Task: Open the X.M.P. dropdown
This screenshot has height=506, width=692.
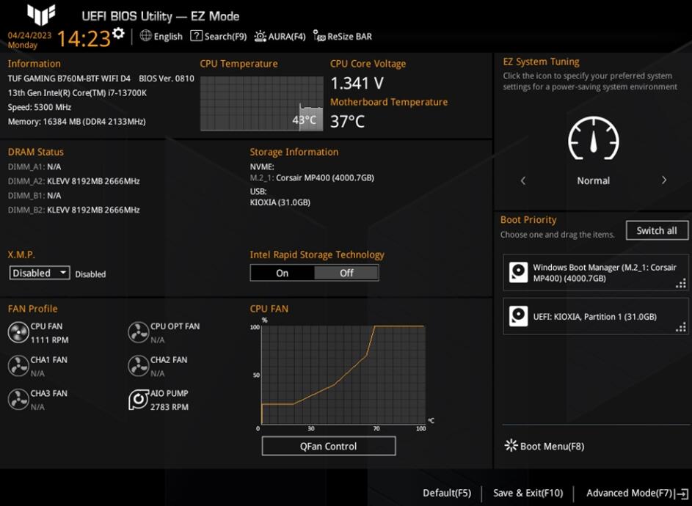Action: click(39, 273)
